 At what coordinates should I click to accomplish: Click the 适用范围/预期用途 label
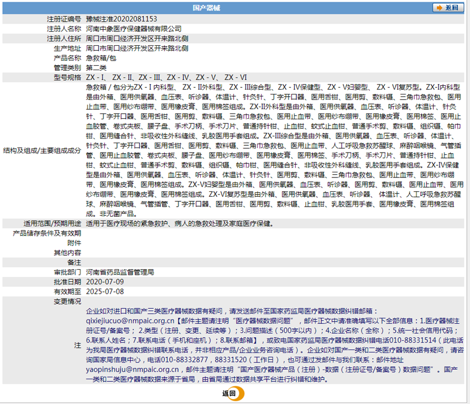53,224
